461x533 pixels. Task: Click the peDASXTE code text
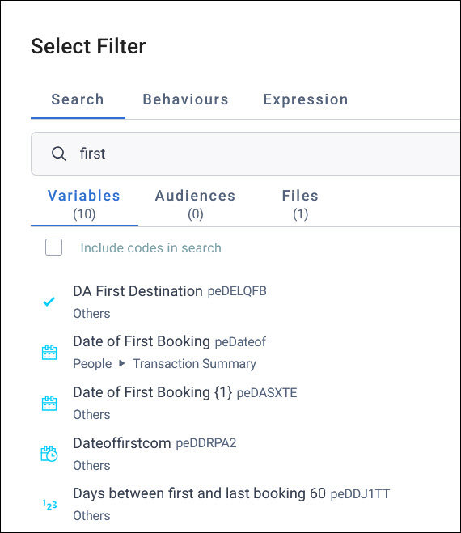(x=267, y=393)
